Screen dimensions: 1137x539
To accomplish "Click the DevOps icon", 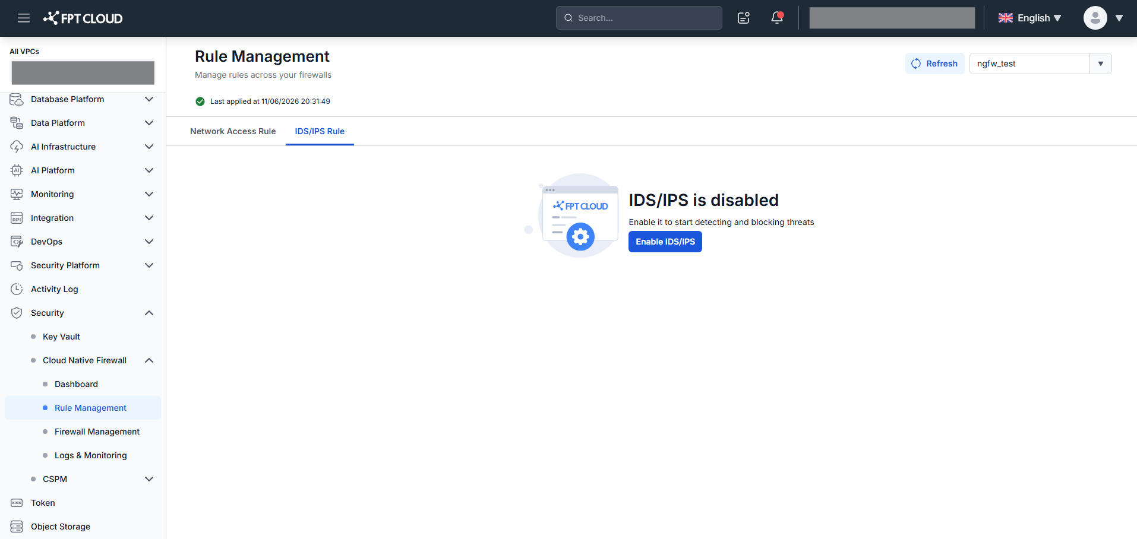I will pos(17,242).
